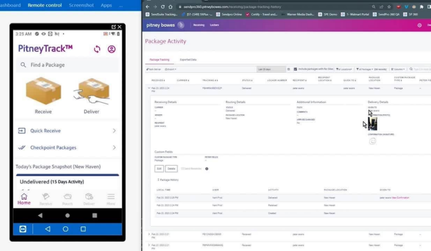Enable the Include packages with No Sites checkbox
This screenshot has height=251, width=431.
pyautogui.click(x=296, y=69)
